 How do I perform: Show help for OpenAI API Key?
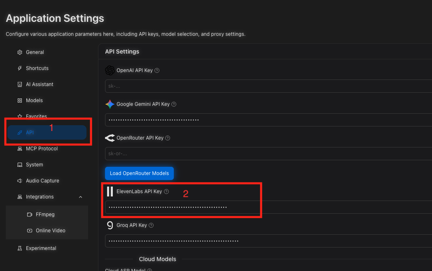pos(157,70)
